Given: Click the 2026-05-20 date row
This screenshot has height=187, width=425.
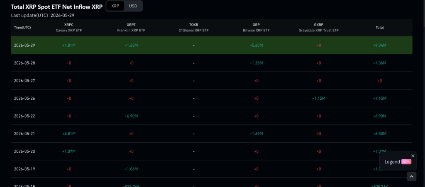Looking at the screenshot, I should click(212, 151).
